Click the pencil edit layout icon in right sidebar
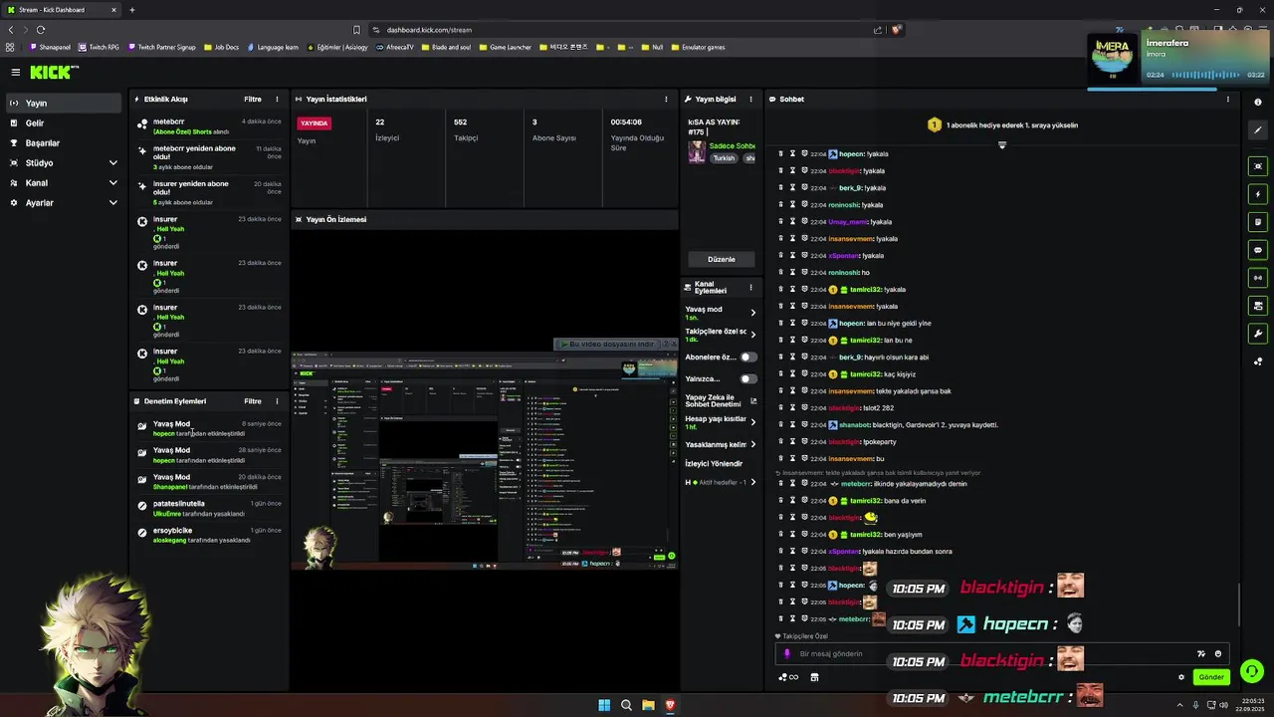The image size is (1274, 717). (1258, 130)
